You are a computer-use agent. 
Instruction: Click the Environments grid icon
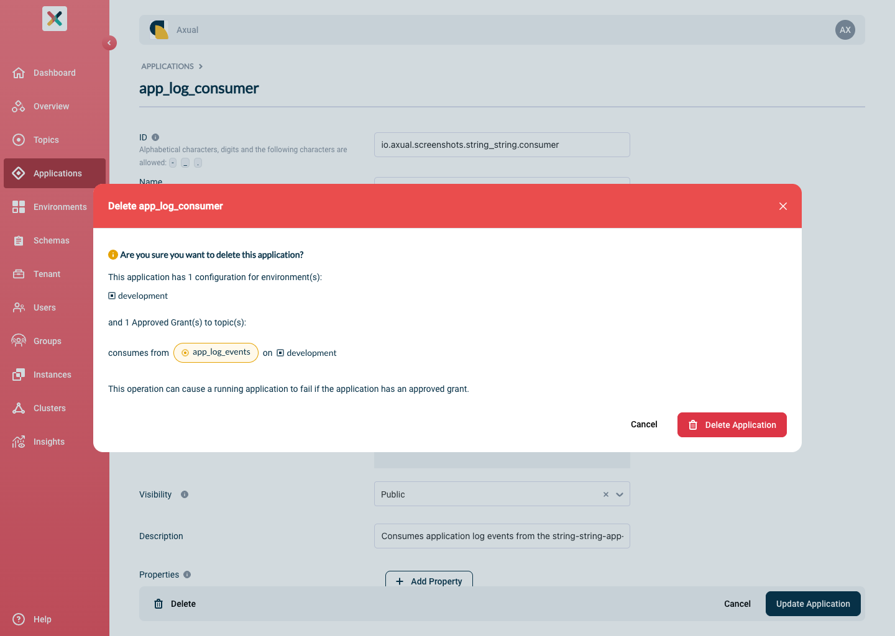click(19, 207)
